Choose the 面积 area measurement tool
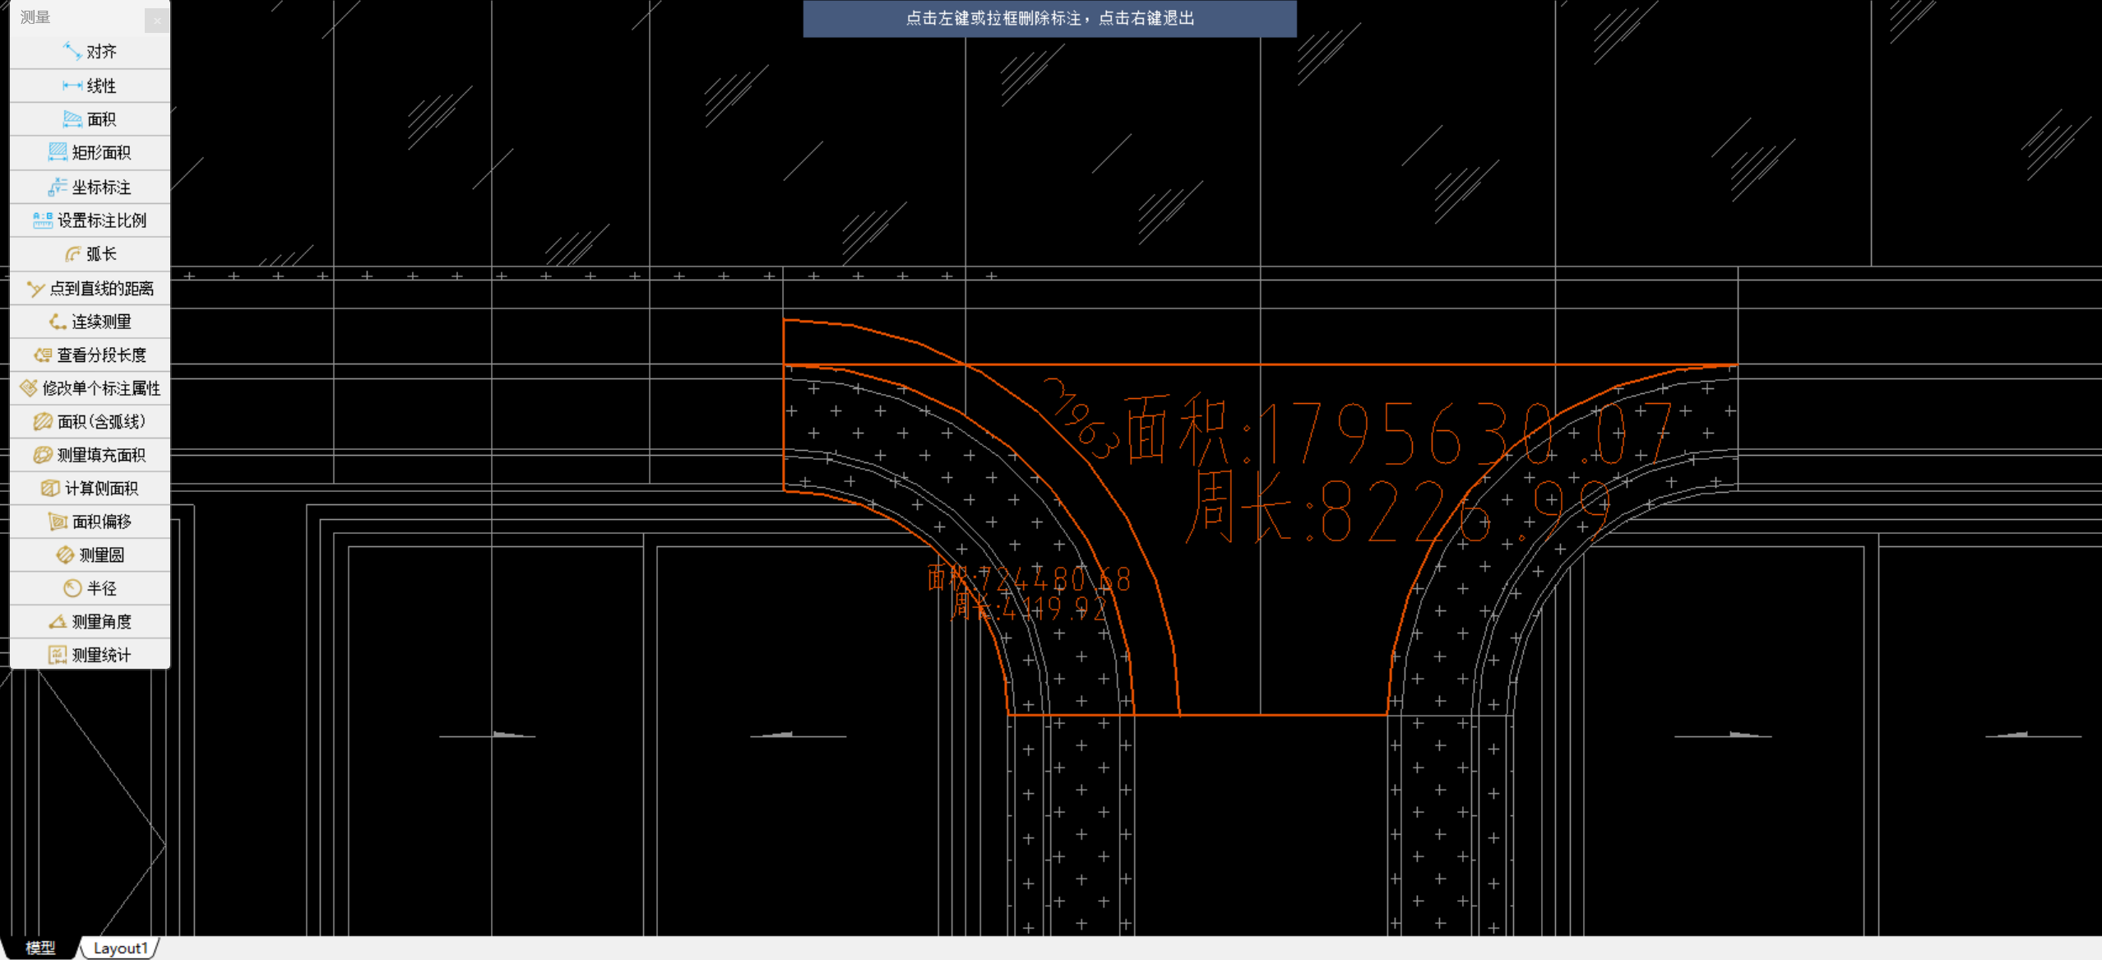This screenshot has height=960, width=2102. (90, 119)
